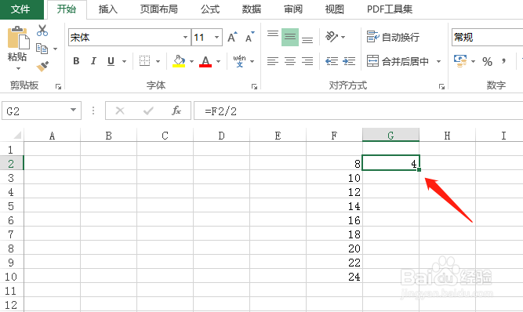This screenshot has width=523, height=312.
Task: Open Name Box dropdown arrow
Action: click(74, 110)
